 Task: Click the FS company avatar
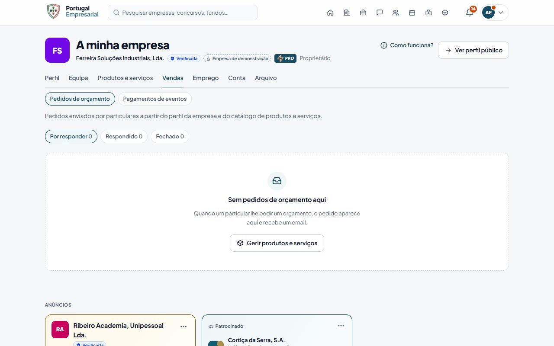57,50
